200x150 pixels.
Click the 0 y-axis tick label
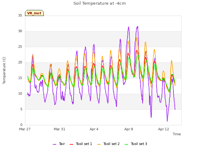point(21,125)
